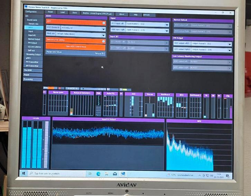Open the Windows Start menu
Viewport: 251px width, 196px height.
click(24, 173)
